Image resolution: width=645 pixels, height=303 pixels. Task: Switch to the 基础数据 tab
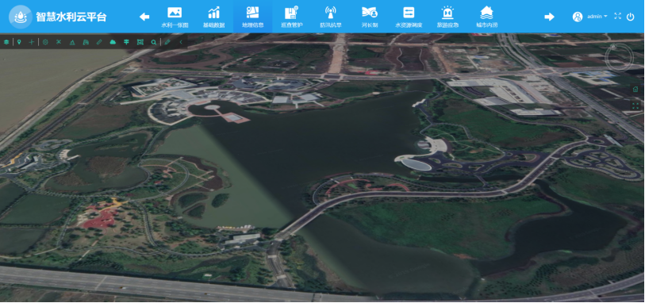pos(213,17)
